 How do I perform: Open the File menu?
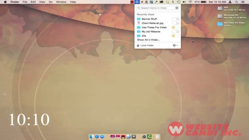pos(25,2)
